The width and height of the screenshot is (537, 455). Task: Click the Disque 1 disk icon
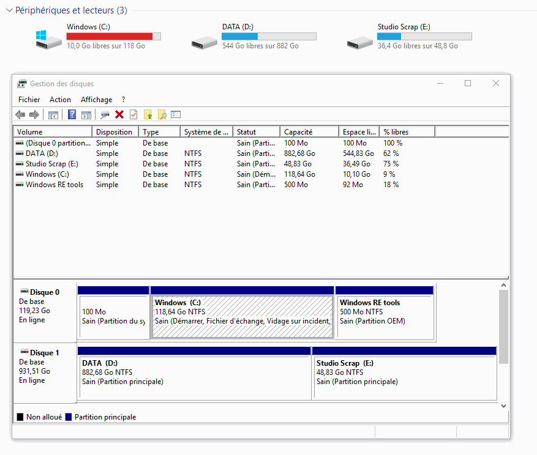pyautogui.click(x=24, y=352)
